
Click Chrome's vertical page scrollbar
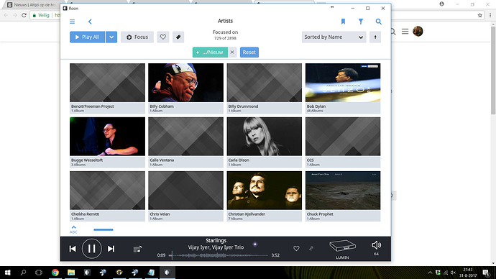tap(493, 71)
